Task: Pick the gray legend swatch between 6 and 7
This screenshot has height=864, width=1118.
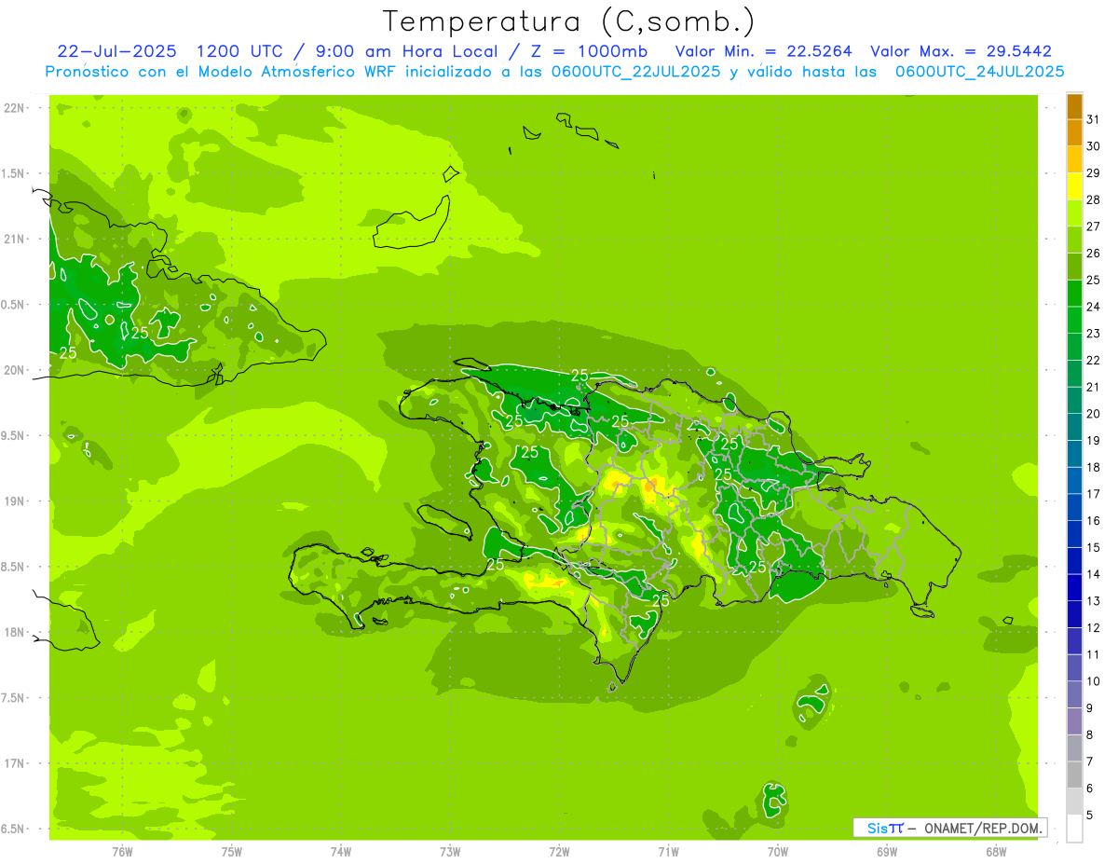Action: (1074, 775)
